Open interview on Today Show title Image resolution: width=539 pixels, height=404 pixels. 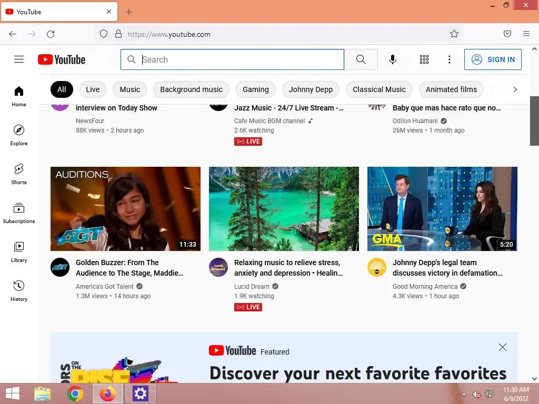point(116,108)
